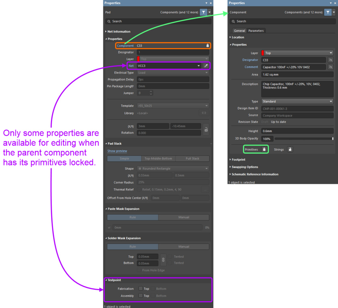The image size is (338, 308).
Task: Open the Net dropdown showing VCC3
Action: pyautogui.click(x=198, y=66)
